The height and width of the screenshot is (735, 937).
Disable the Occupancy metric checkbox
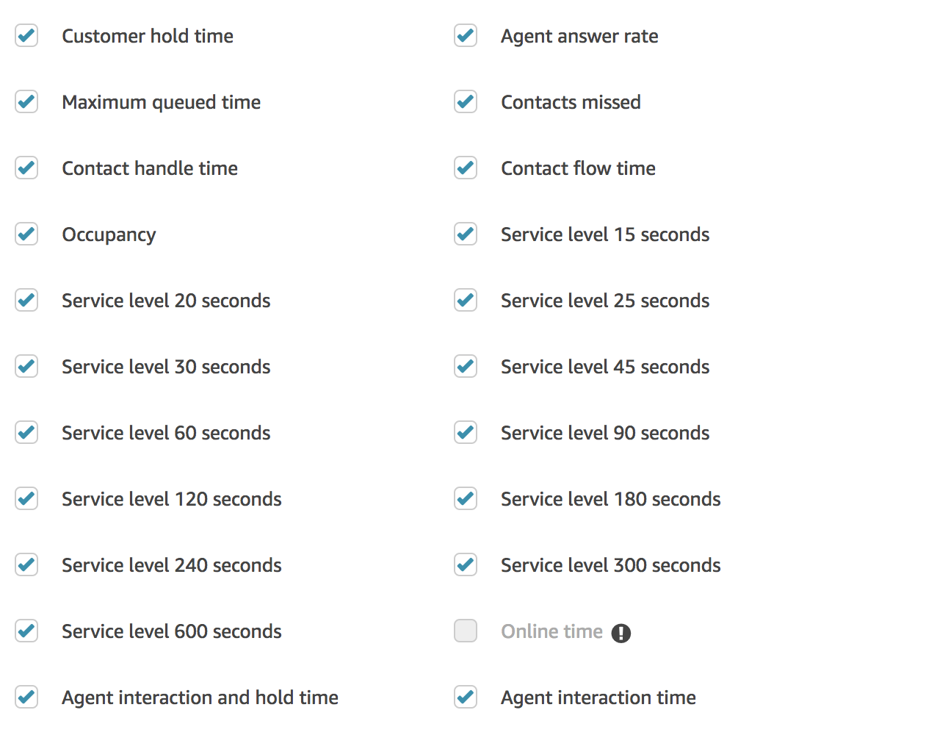coord(26,234)
